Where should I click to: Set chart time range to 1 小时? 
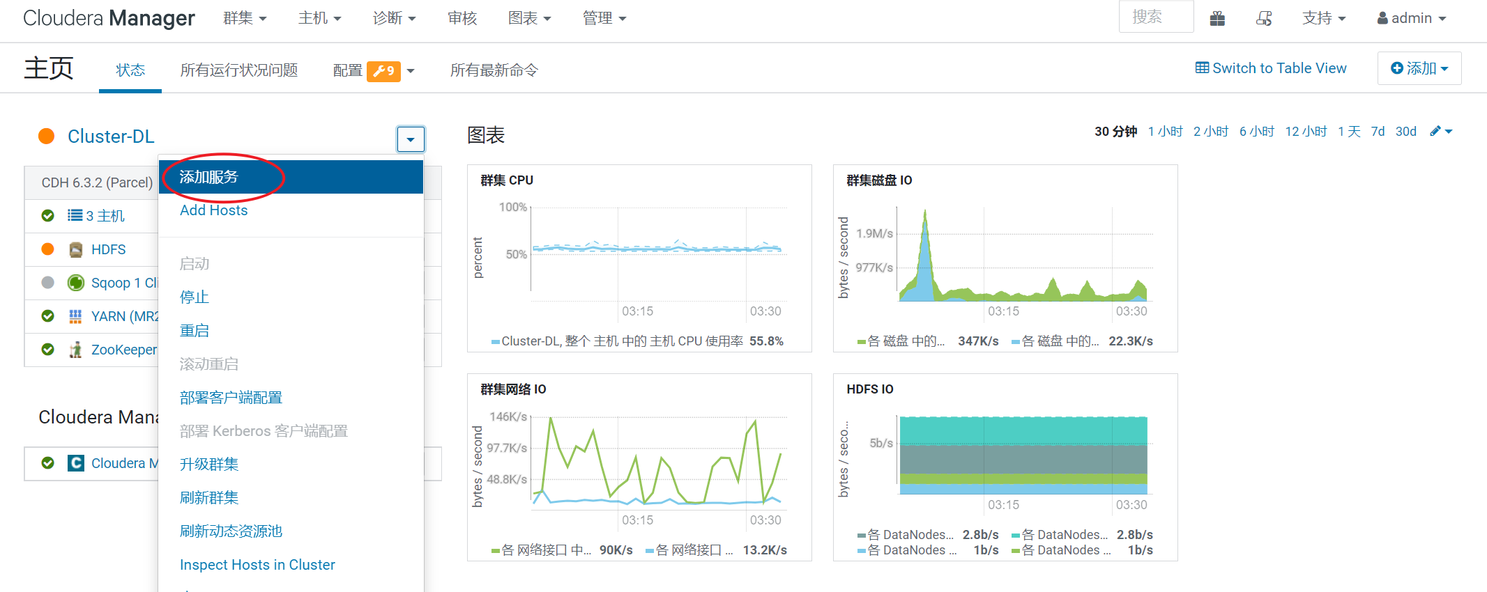coord(1165,132)
